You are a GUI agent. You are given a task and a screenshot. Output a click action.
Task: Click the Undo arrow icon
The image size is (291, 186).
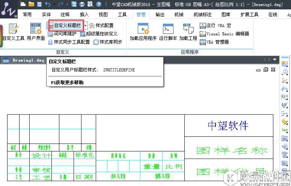(x=48, y=4)
